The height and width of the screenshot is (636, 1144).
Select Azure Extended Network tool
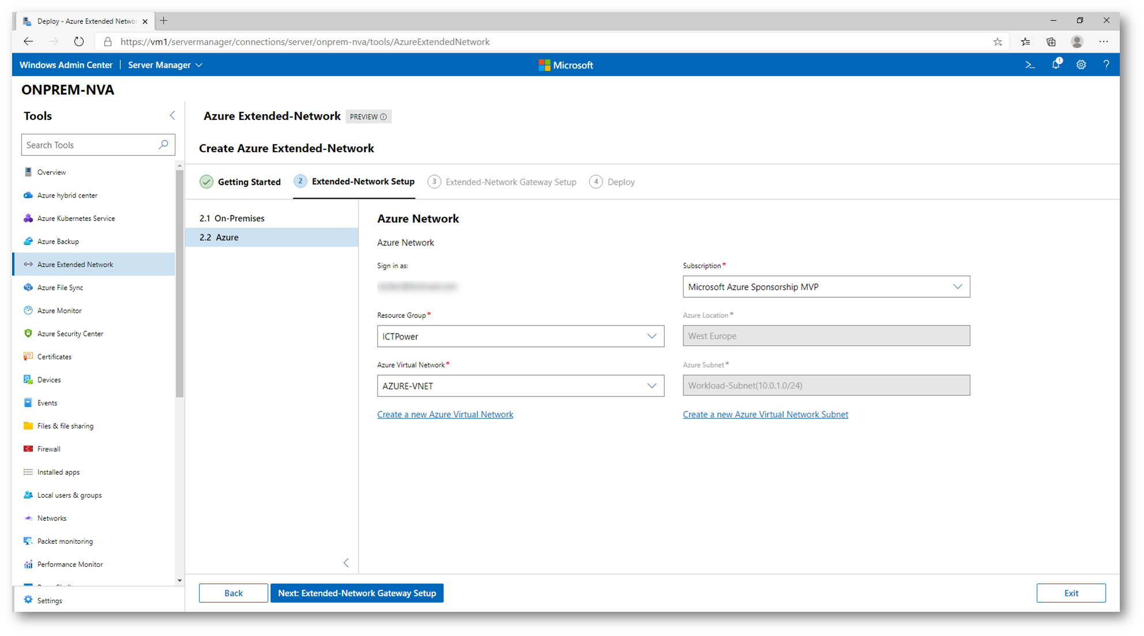[x=94, y=264]
